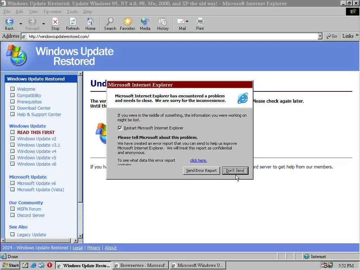Refresh the page using toolbar icon
360x270 pixels.
click(72, 24)
